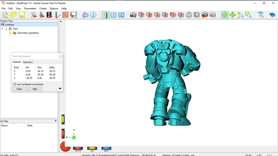Click the black arrow in Part Information
This screenshot has width=278, height=156.
click(x=60, y=88)
